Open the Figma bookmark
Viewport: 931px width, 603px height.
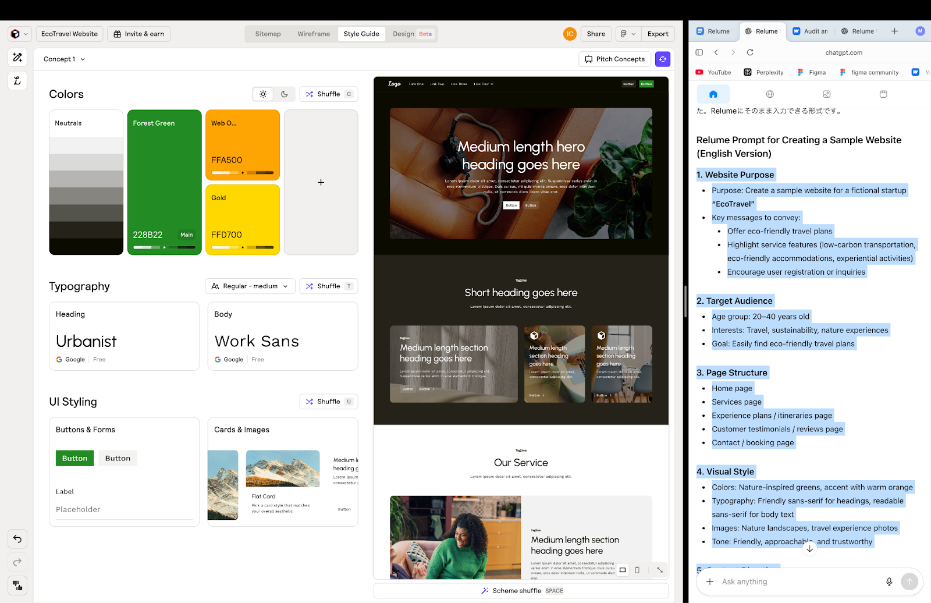(812, 72)
